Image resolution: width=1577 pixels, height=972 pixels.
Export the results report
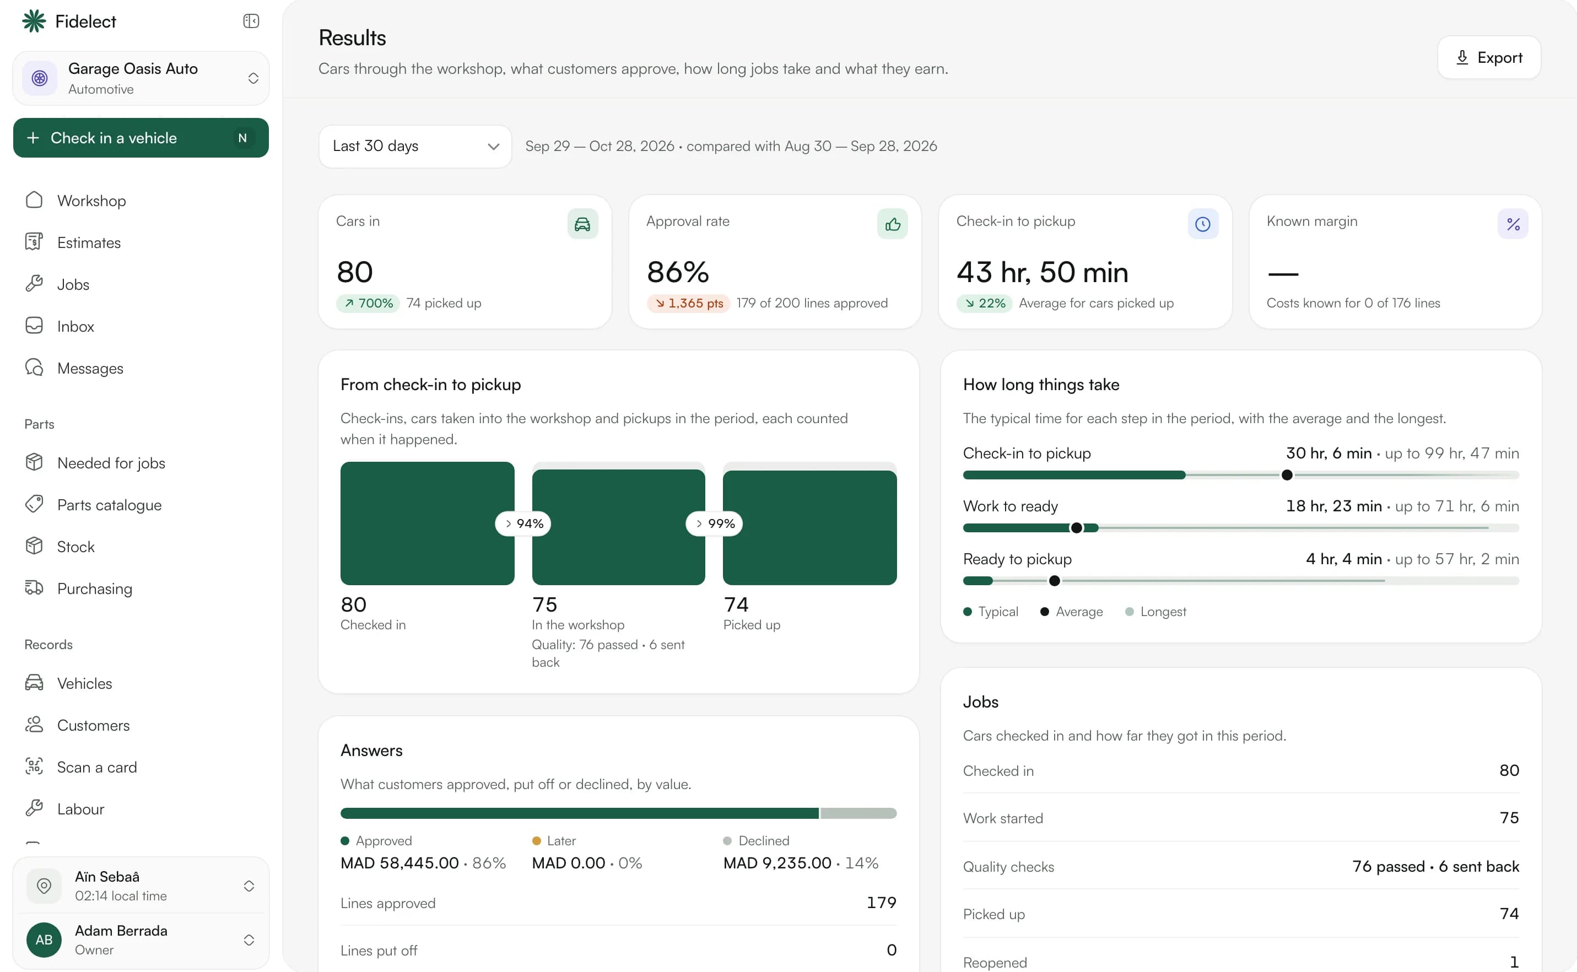[1489, 58]
